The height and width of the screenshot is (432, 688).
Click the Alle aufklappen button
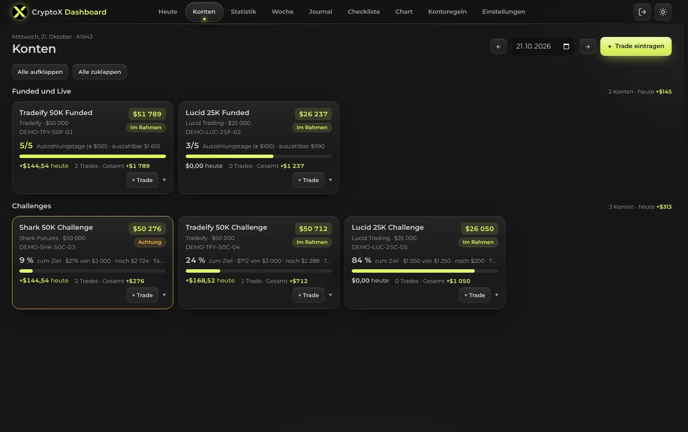[40, 72]
